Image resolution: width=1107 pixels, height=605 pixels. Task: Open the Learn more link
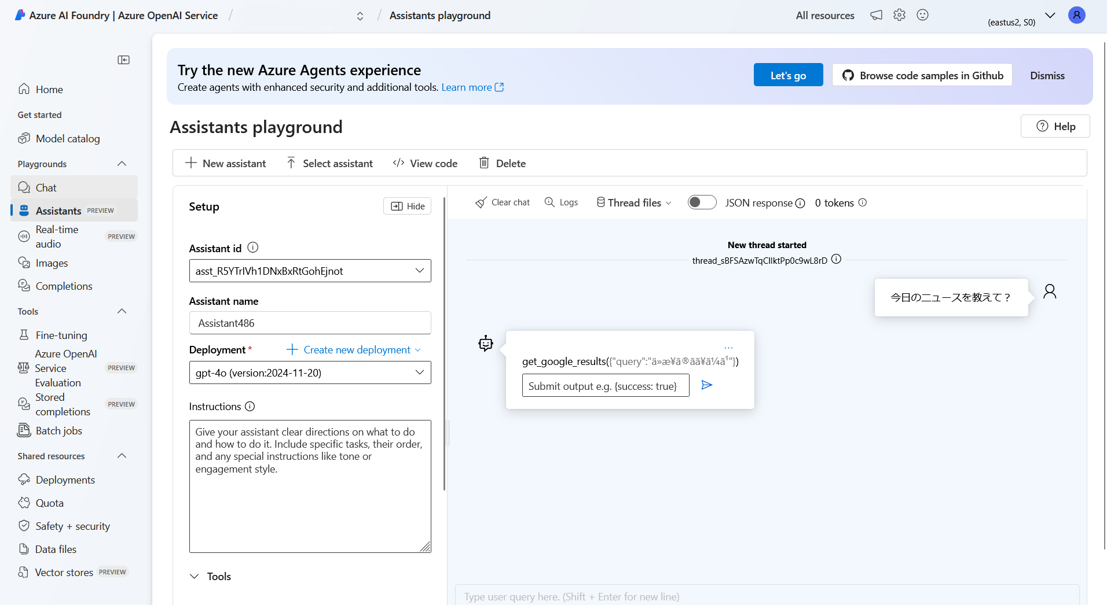[472, 87]
